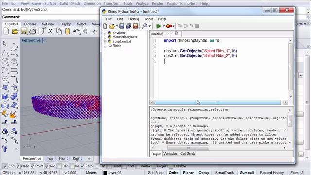Expand the rhinoscriptsyntax tree node

(105, 37)
